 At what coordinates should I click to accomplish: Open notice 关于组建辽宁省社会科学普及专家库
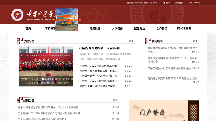click(42, 119)
